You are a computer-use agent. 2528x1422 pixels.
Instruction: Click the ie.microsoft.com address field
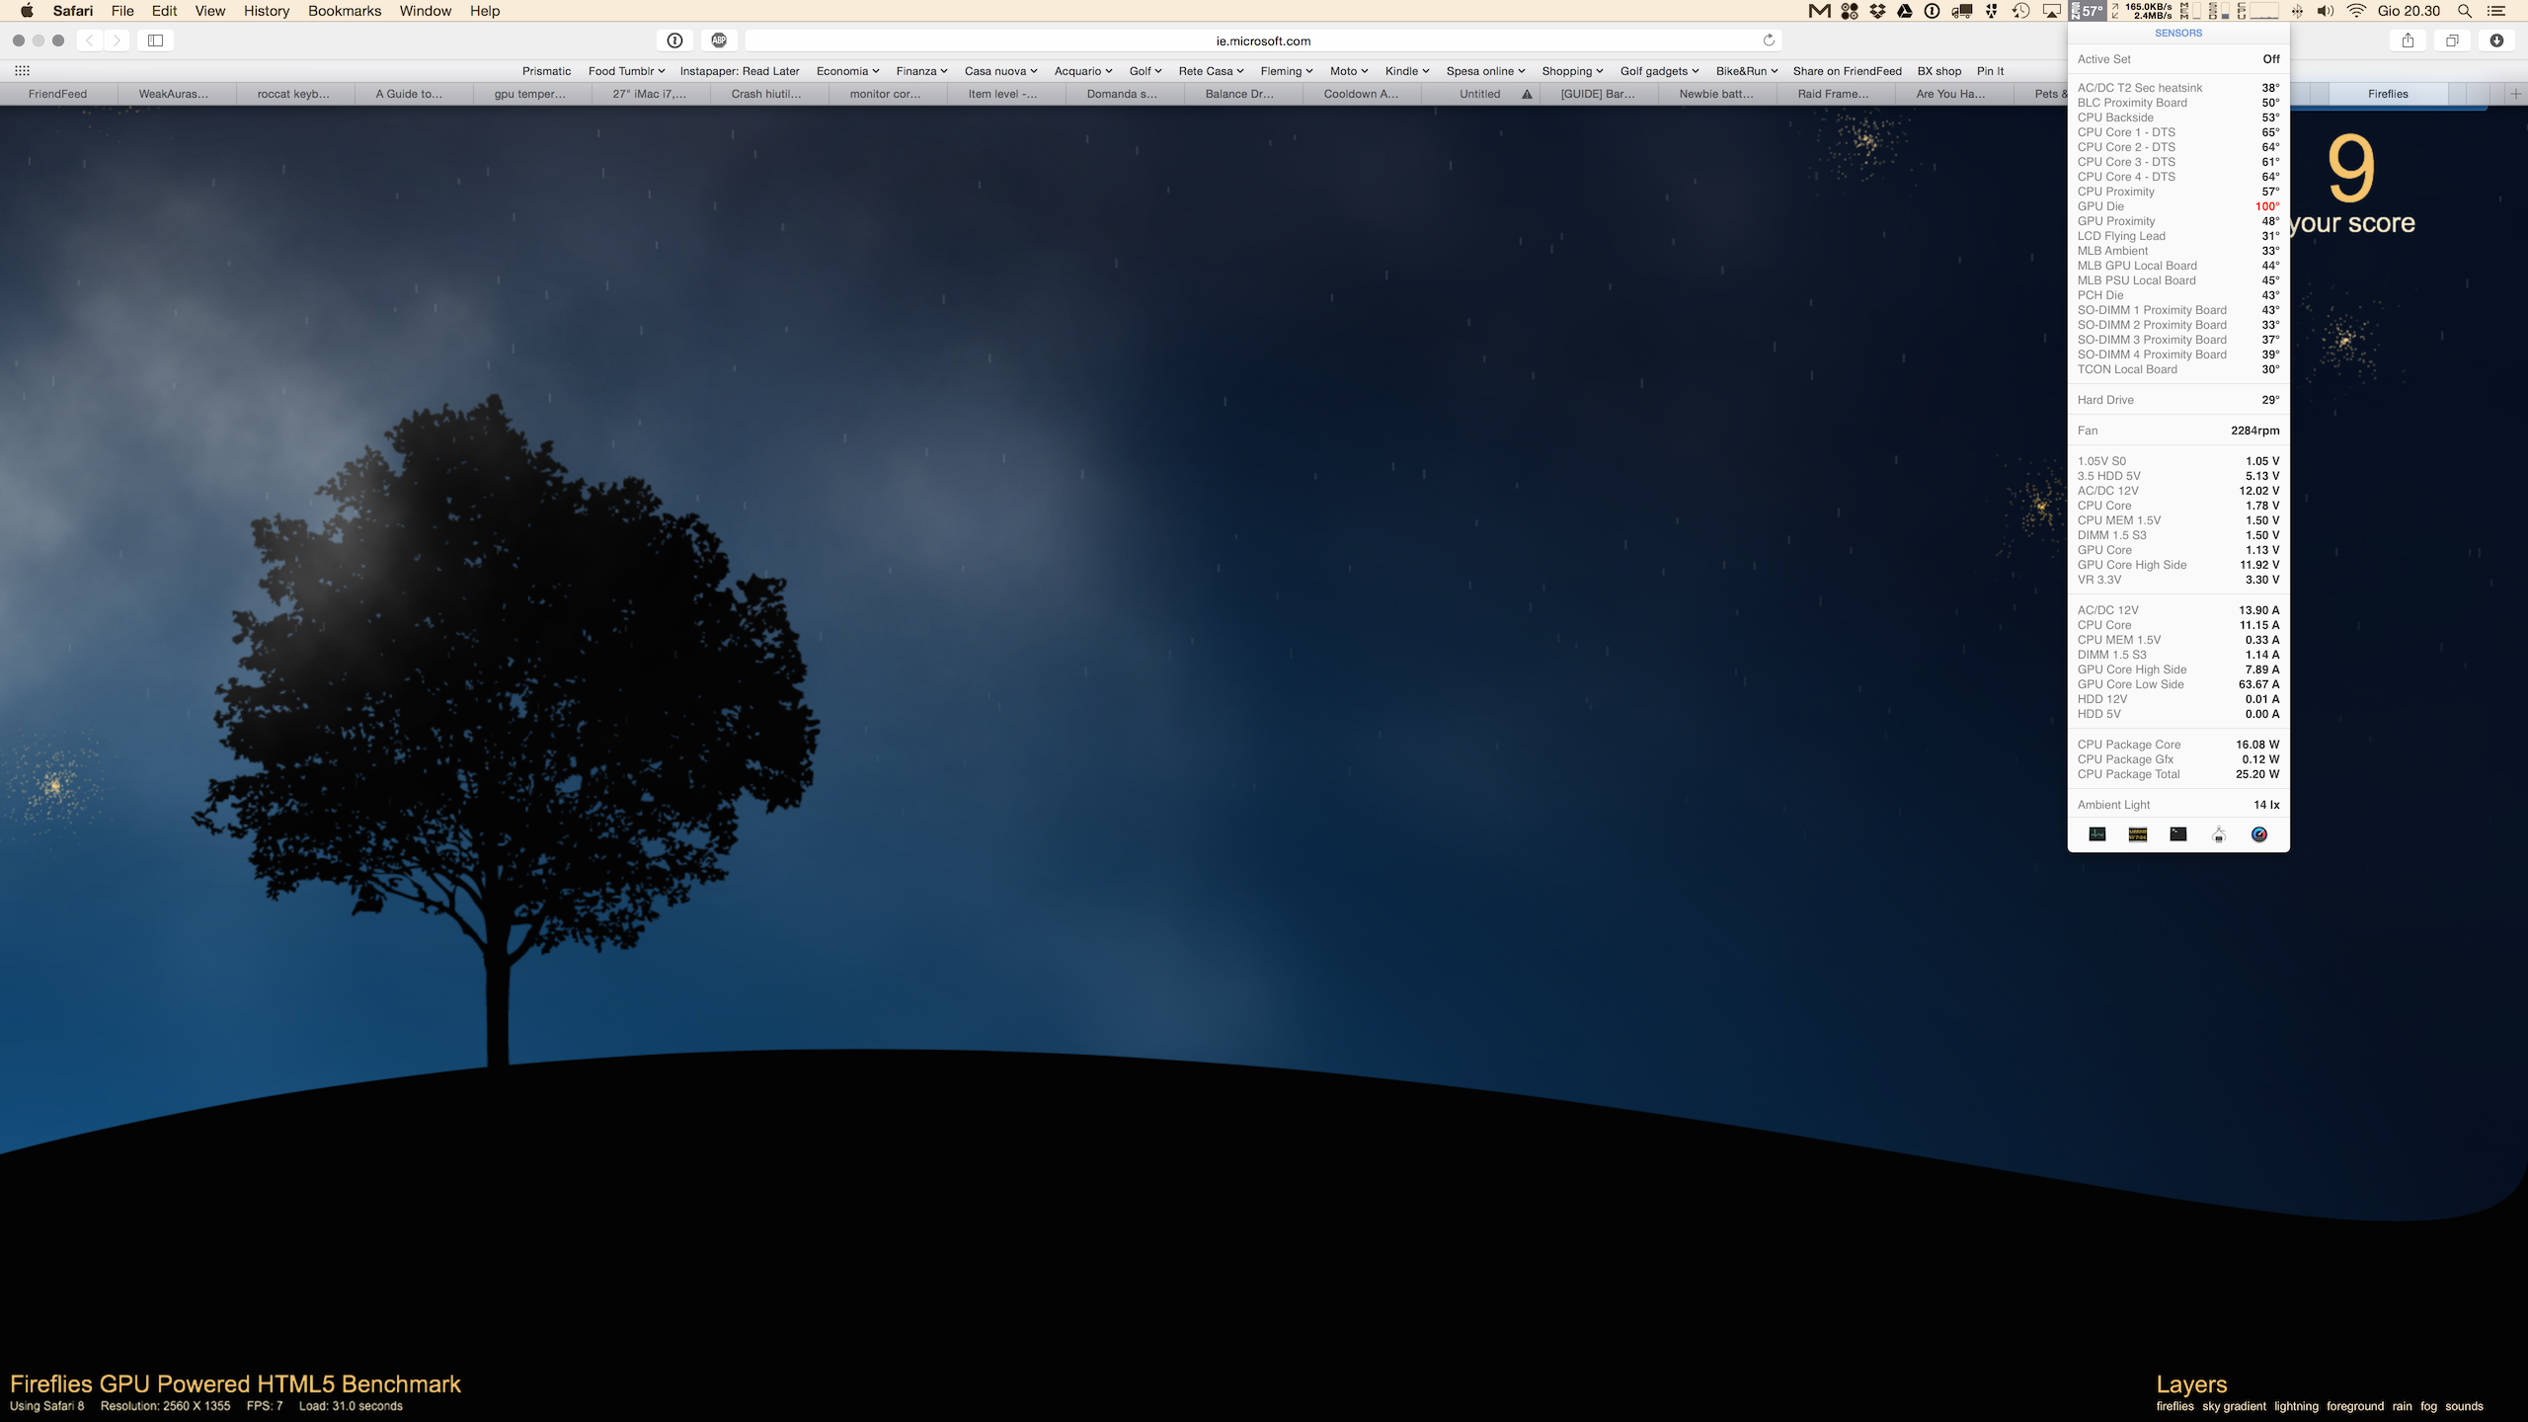click(x=1262, y=40)
